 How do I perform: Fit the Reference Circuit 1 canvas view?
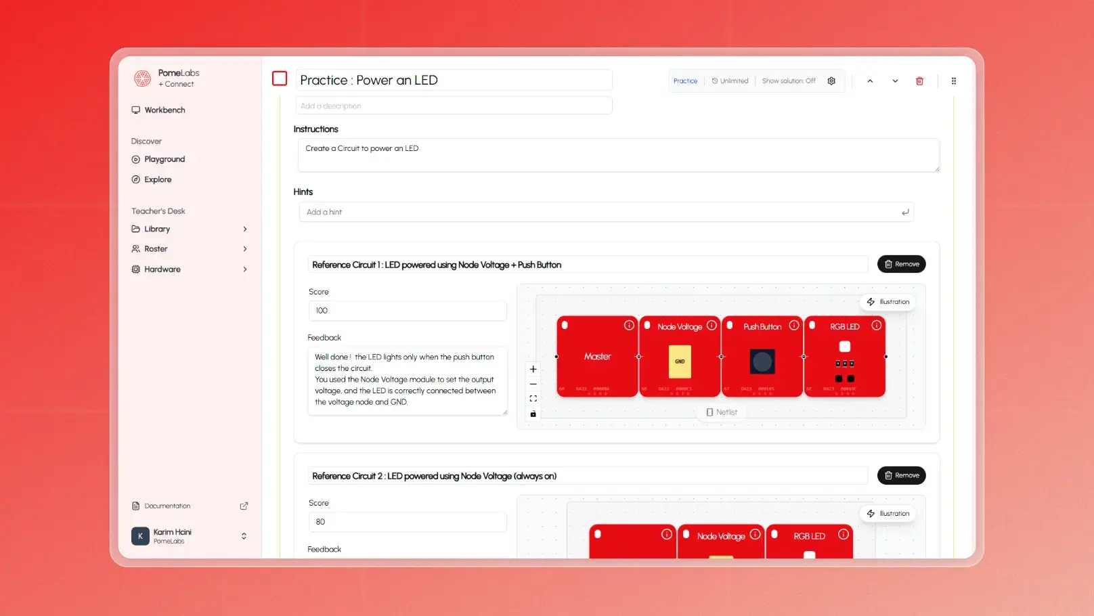click(533, 399)
